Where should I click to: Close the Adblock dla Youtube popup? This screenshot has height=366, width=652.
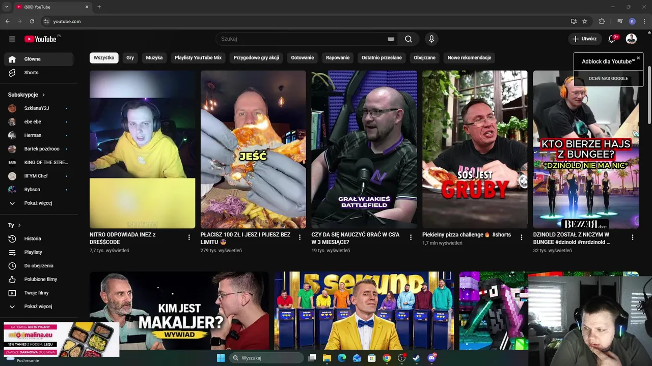638,58
